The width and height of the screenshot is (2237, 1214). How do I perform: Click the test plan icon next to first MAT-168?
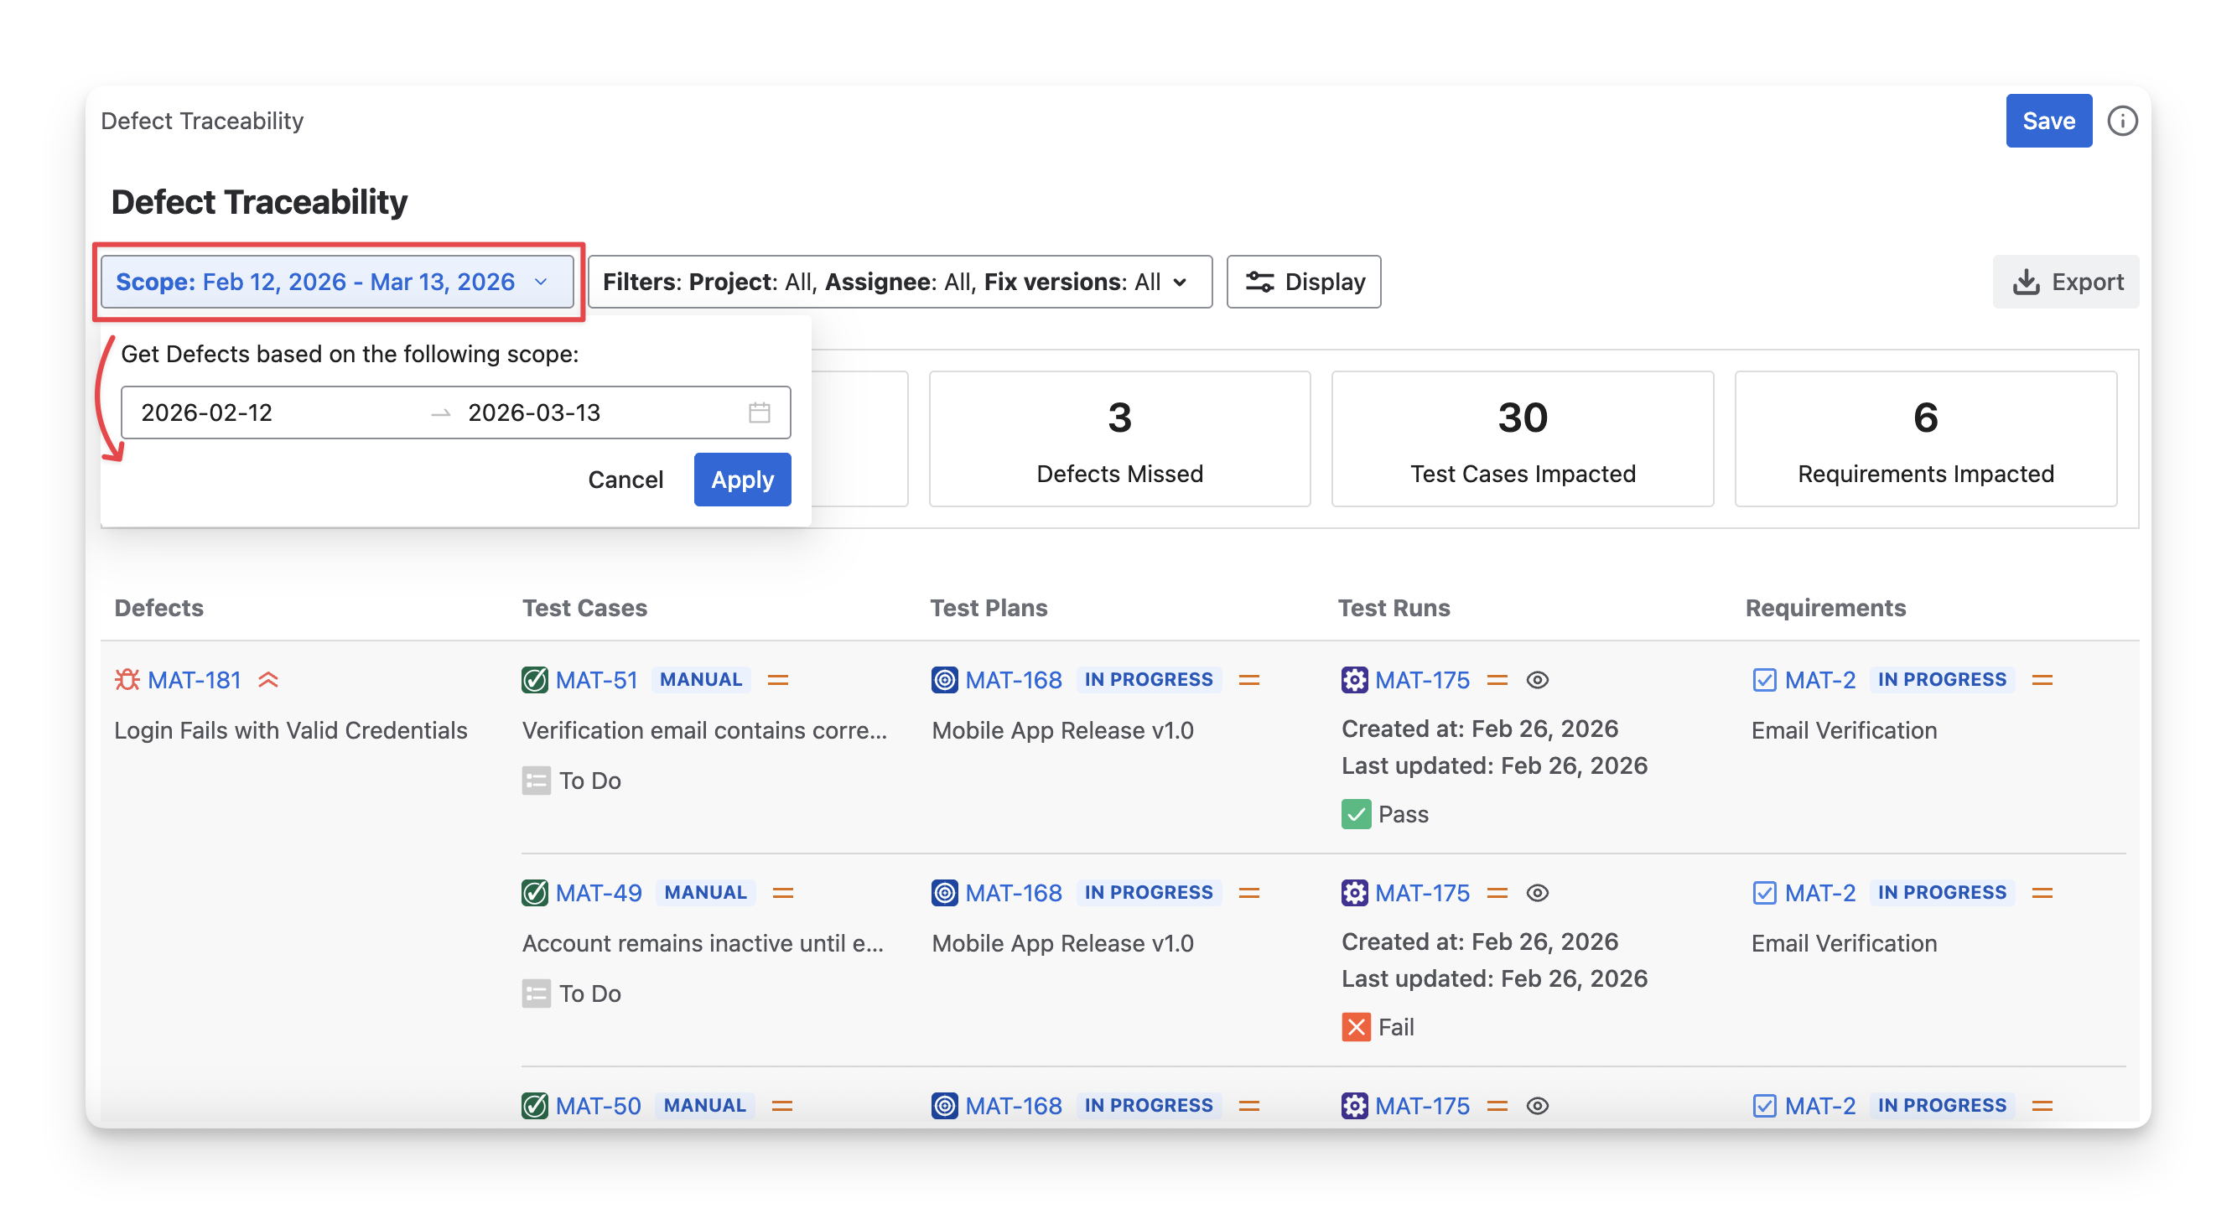pos(944,680)
